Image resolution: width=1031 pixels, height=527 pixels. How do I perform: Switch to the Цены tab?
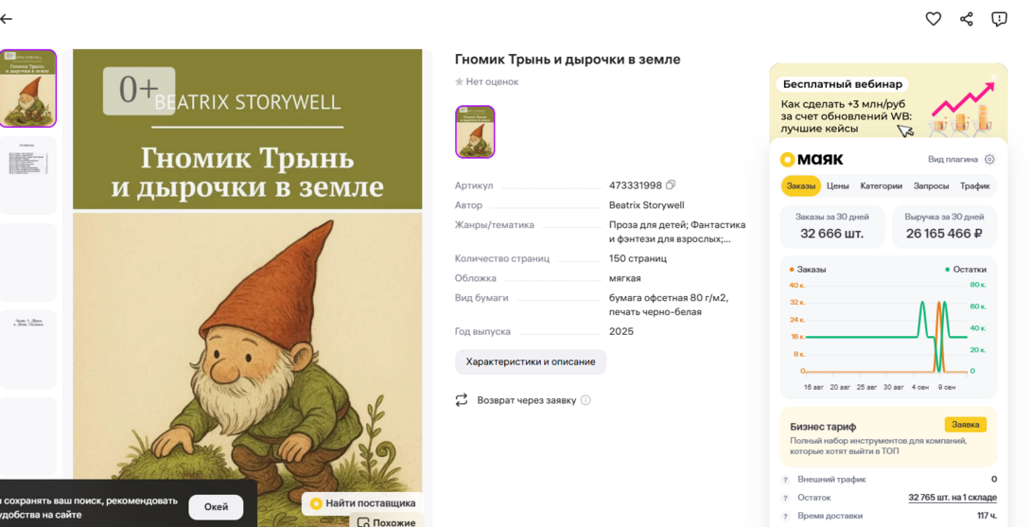pos(837,186)
